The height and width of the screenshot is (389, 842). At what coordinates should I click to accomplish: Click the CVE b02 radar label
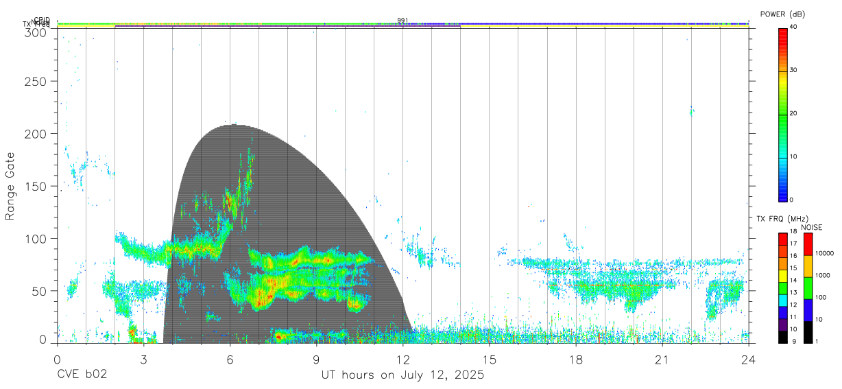point(82,375)
